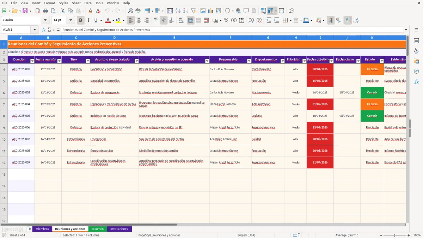Open the Font Size dropdown
The image size is (423, 238).
70,20
